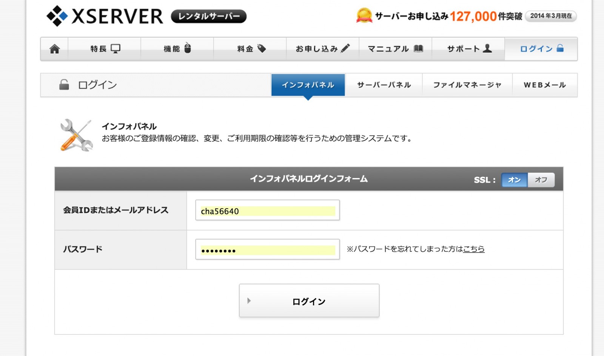Open the お申し込み application menu item
The image size is (604, 356).
coord(322,49)
